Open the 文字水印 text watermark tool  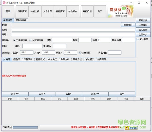[48, 11]
